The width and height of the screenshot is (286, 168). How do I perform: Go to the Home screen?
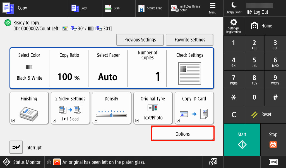265,26
